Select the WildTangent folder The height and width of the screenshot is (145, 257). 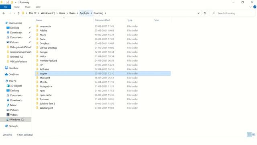click(46, 108)
